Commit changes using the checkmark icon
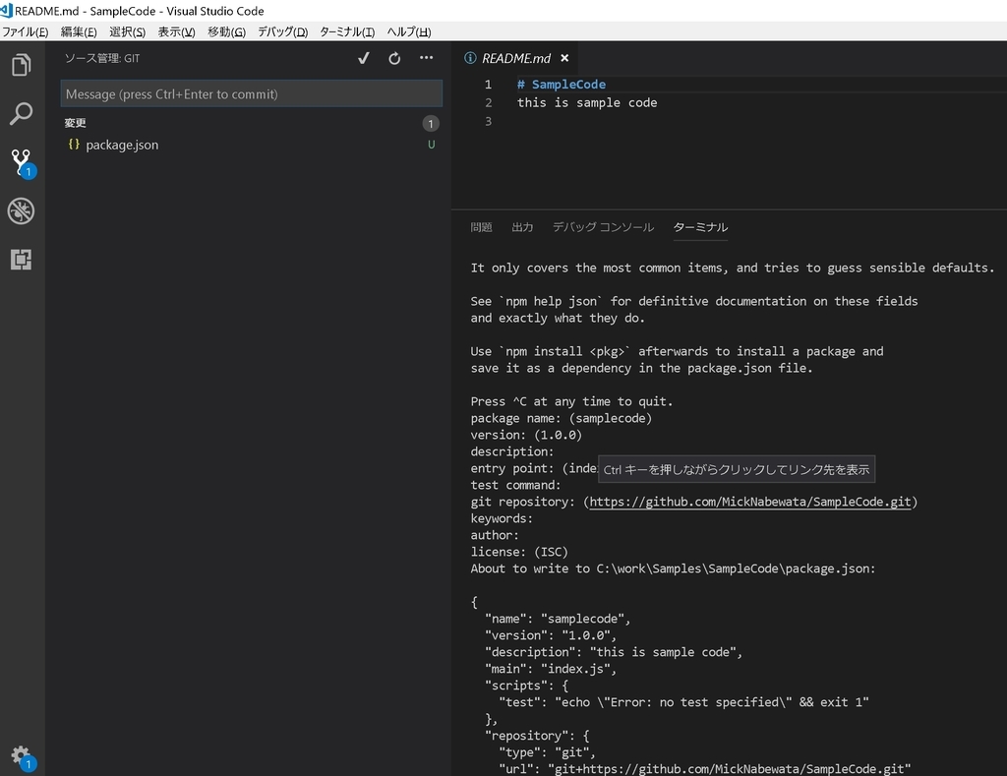The width and height of the screenshot is (1007, 776). click(364, 58)
